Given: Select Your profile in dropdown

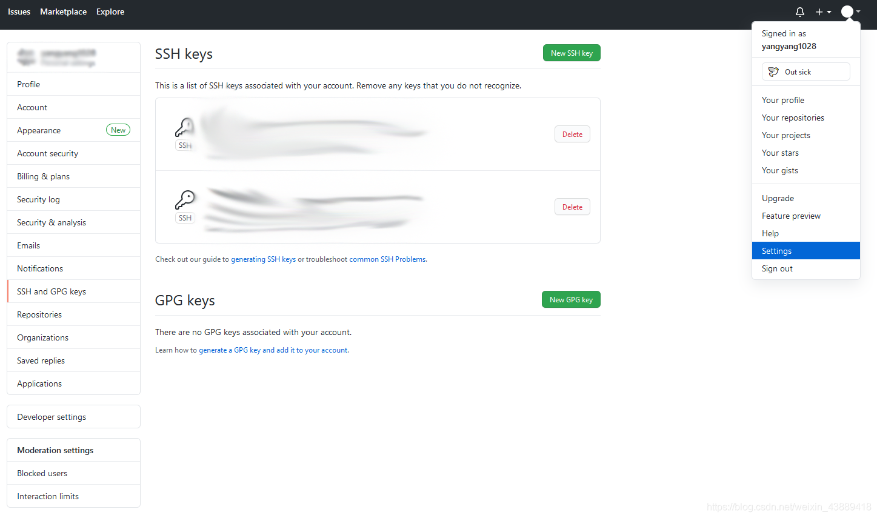Looking at the screenshot, I should click(x=805, y=100).
